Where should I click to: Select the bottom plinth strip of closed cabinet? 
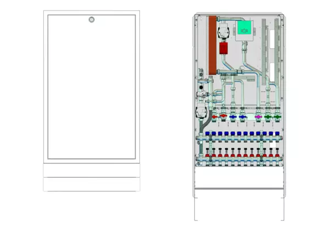91,184
